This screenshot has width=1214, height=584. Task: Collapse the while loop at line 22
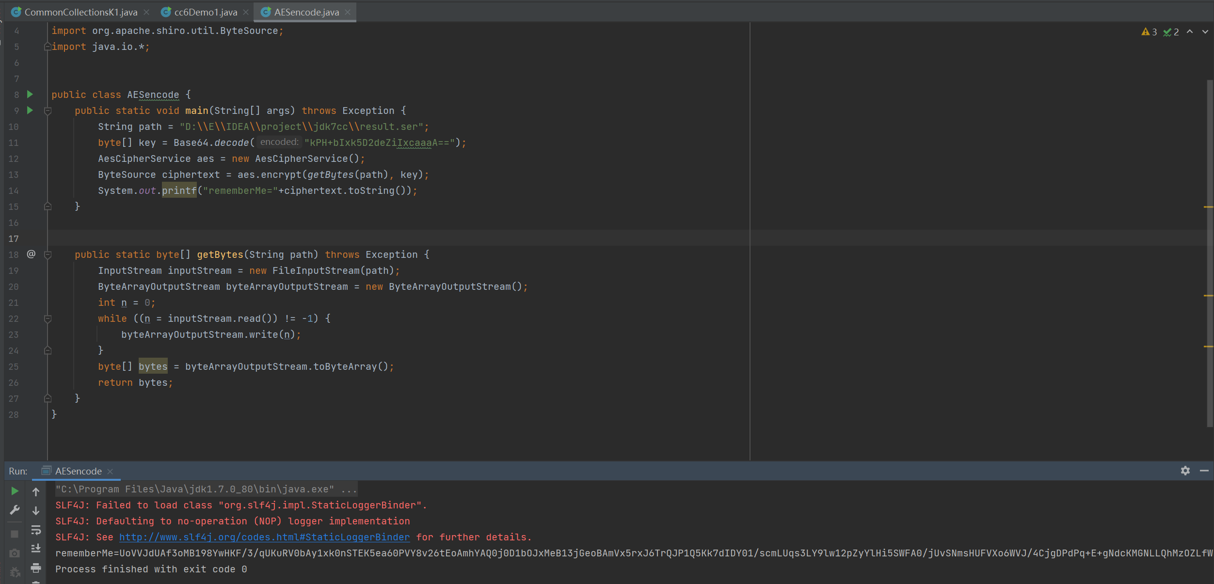pos(48,319)
